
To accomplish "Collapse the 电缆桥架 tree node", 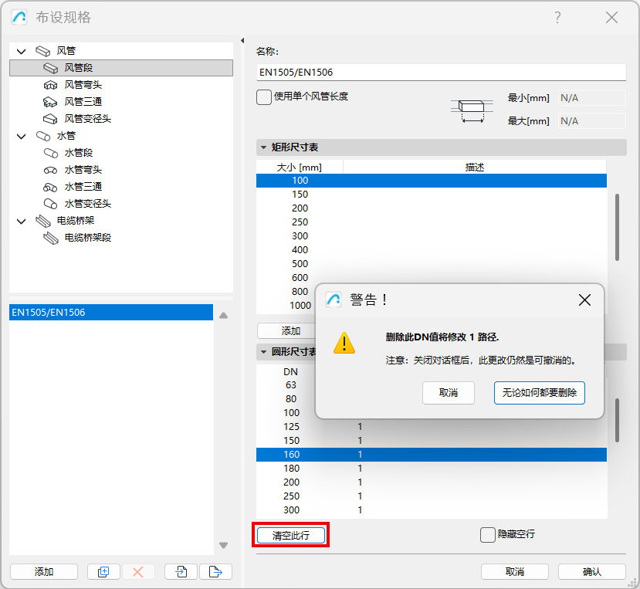I will tap(21, 222).
